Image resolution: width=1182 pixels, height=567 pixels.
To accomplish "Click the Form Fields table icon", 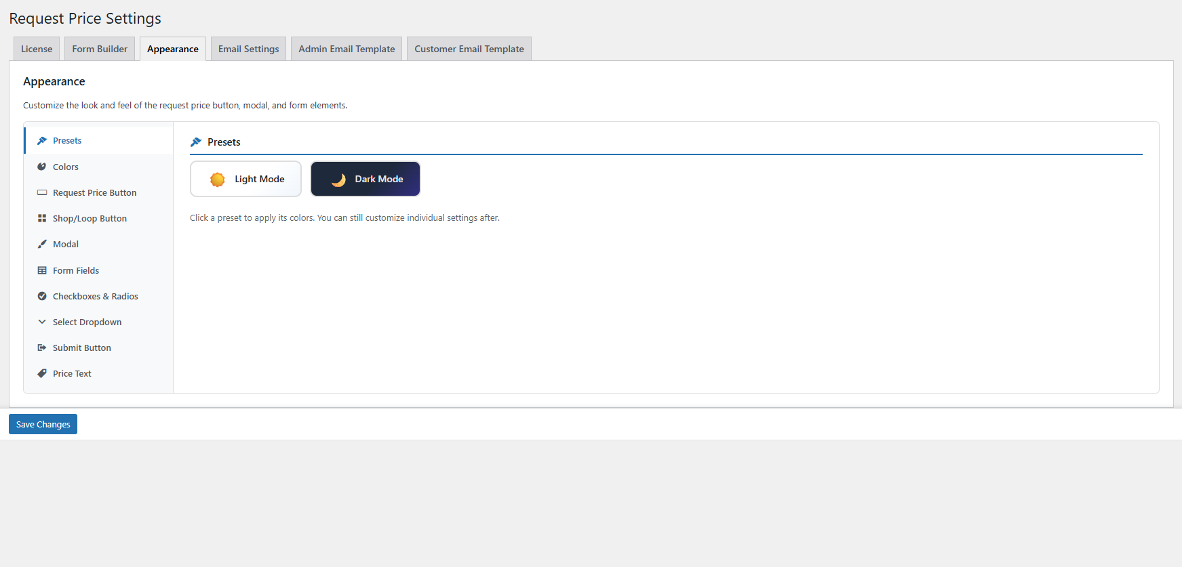I will point(42,271).
